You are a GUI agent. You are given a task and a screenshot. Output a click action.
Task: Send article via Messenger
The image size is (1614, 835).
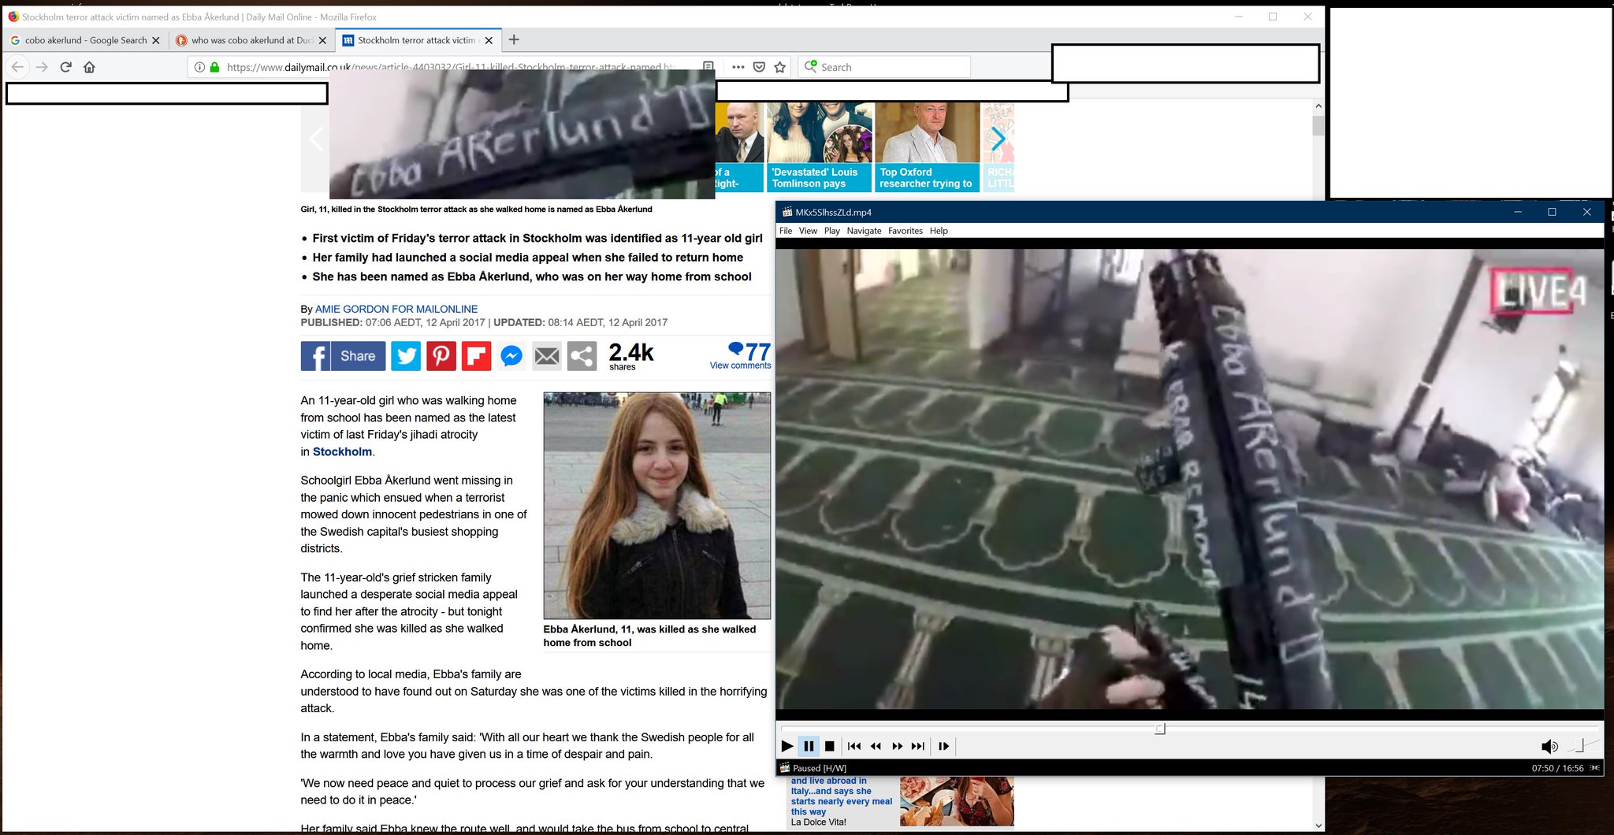pyautogui.click(x=511, y=356)
